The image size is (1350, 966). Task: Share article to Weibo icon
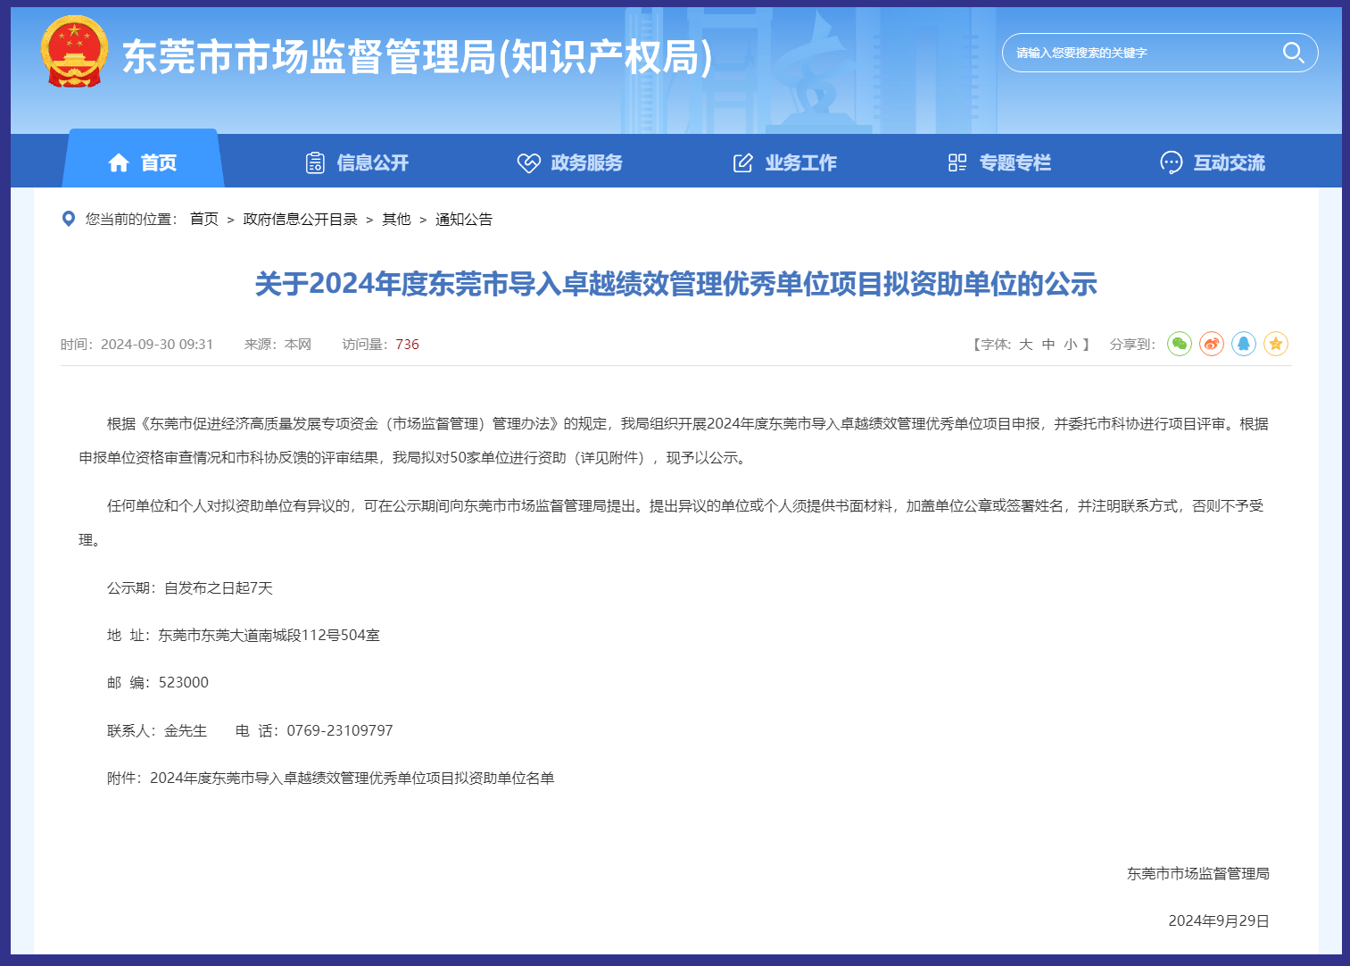(x=1212, y=344)
